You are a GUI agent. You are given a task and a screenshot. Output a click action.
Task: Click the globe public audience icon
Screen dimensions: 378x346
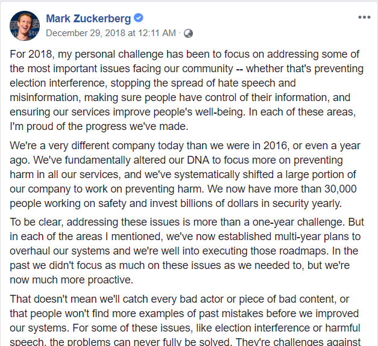(x=189, y=33)
